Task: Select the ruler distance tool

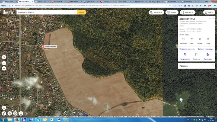Action: coord(4,113)
